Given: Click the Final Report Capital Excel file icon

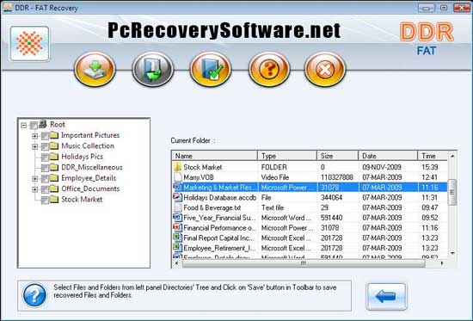Looking at the screenshot, I should (x=178, y=238).
